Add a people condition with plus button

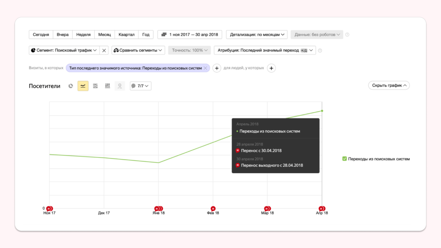tap(271, 68)
